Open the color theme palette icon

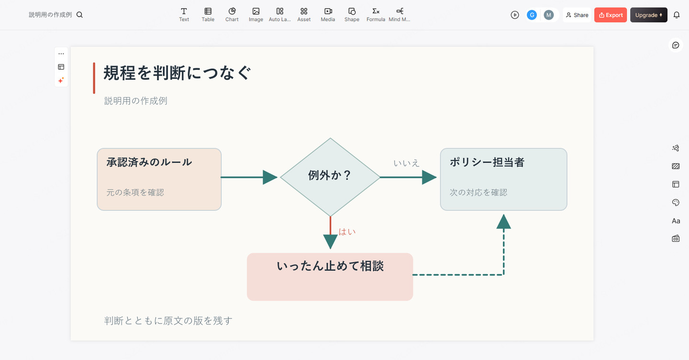(x=676, y=203)
